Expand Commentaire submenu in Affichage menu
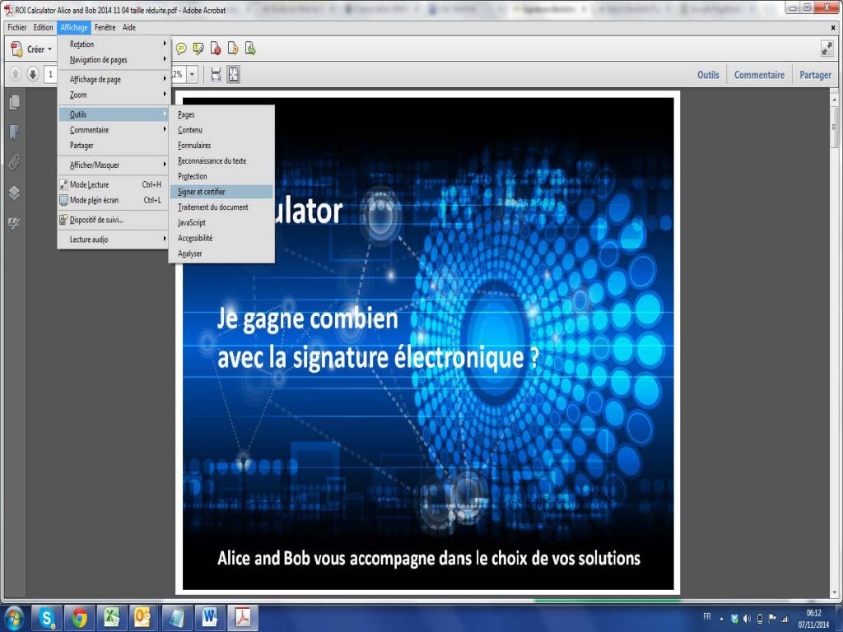 coord(114,129)
